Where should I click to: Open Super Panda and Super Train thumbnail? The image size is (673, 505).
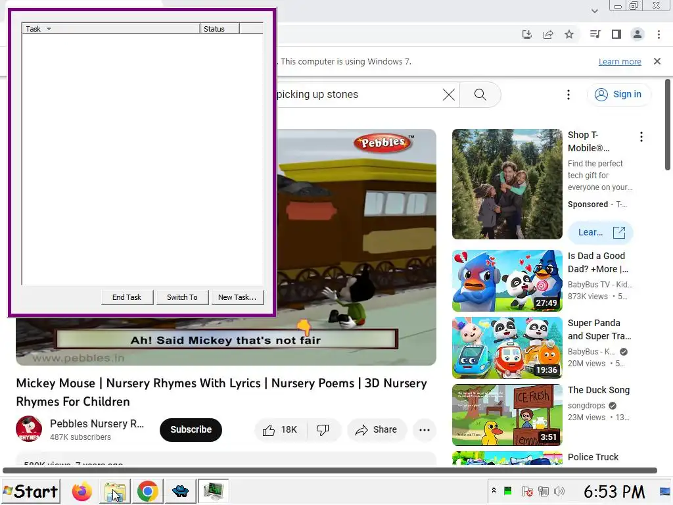[507, 348]
